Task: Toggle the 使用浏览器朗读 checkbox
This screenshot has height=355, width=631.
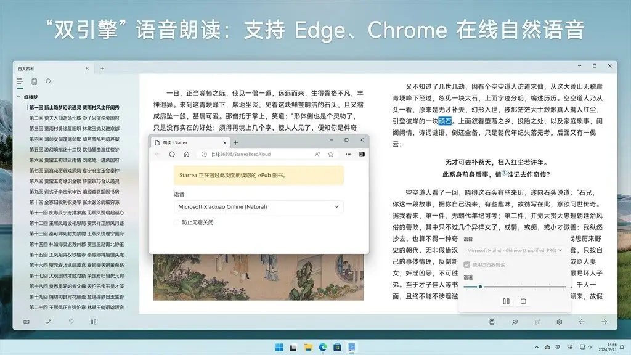Action: [x=466, y=264]
